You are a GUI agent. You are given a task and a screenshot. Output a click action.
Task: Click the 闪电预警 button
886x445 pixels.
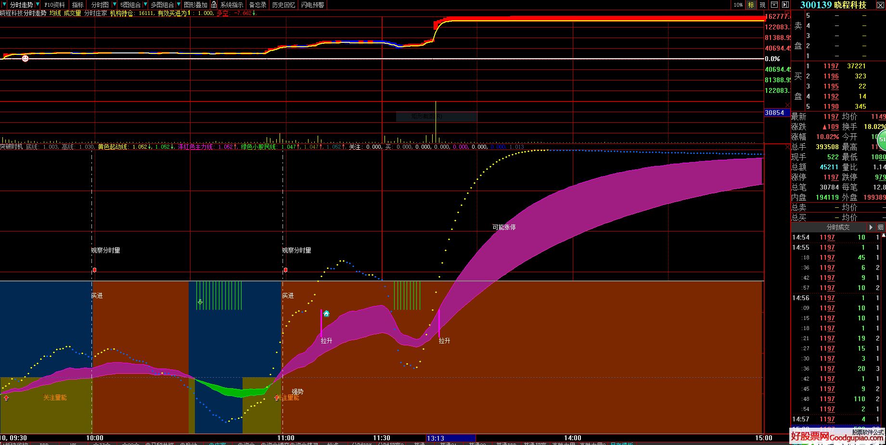tap(312, 5)
